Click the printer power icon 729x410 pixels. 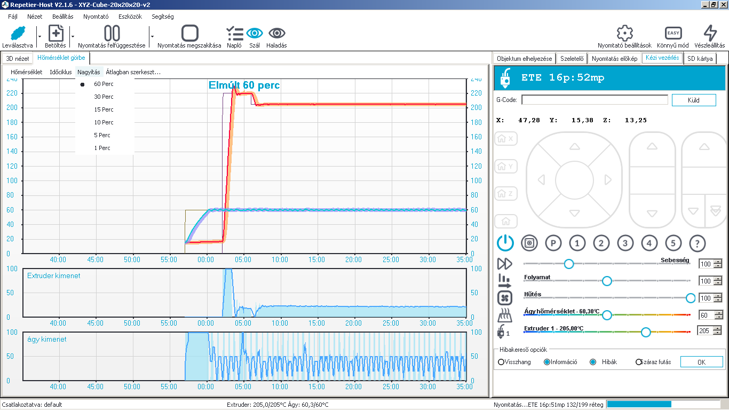point(505,243)
